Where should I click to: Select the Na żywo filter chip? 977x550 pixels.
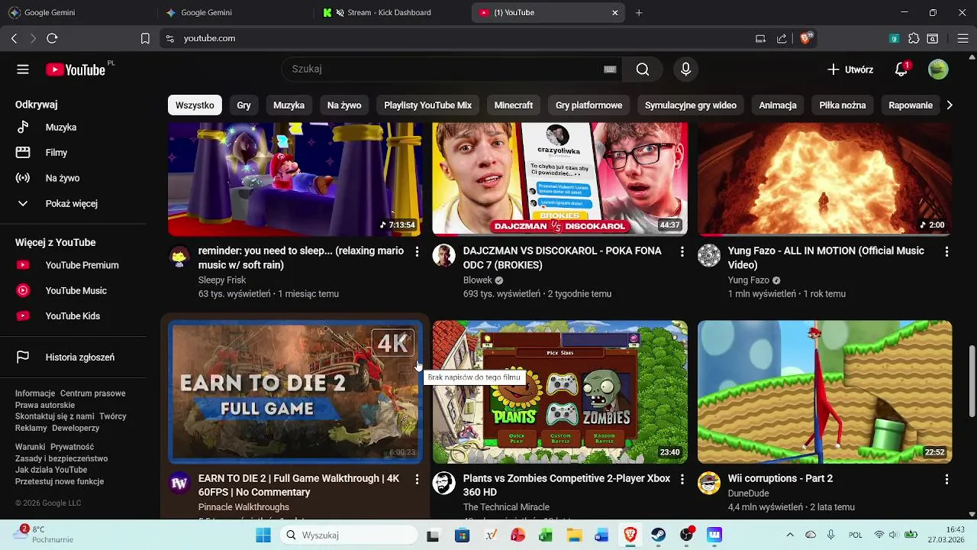(344, 105)
